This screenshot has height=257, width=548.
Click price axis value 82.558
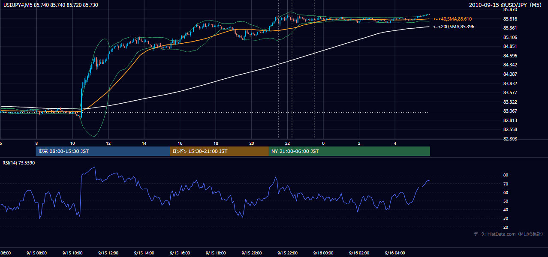[510, 129]
